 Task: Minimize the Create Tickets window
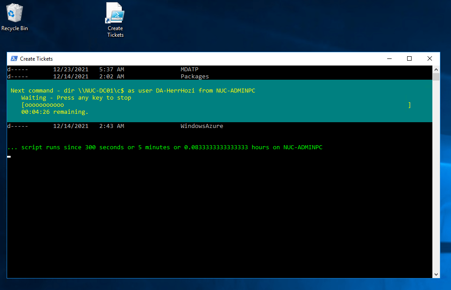pyautogui.click(x=389, y=58)
